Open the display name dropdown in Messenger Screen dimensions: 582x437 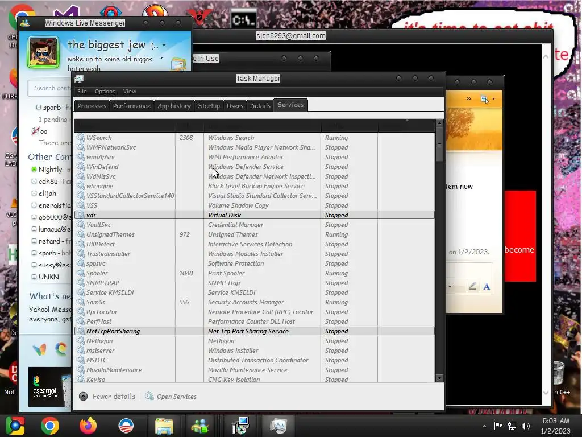(164, 46)
